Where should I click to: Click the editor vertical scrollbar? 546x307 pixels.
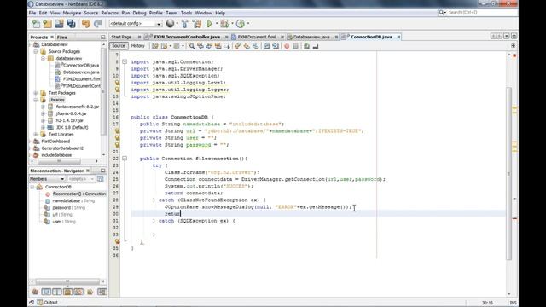pyautogui.click(x=509, y=173)
